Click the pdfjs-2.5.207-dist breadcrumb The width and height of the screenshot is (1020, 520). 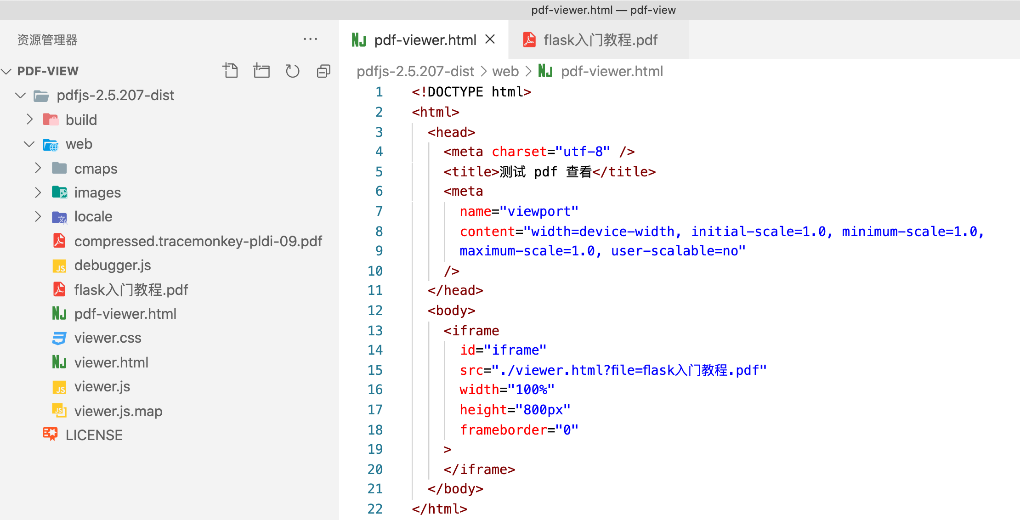(x=415, y=71)
